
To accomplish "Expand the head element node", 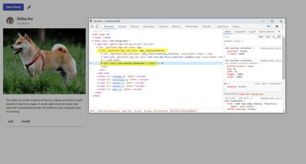I will click(x=93, y=37).
